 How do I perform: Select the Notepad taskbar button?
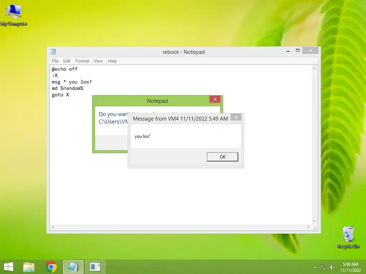point(73,267)
